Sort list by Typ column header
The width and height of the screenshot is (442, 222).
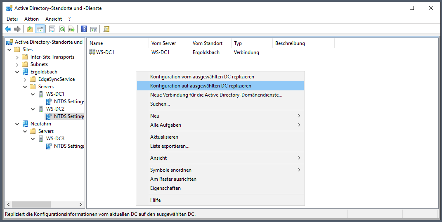point(252,43)
